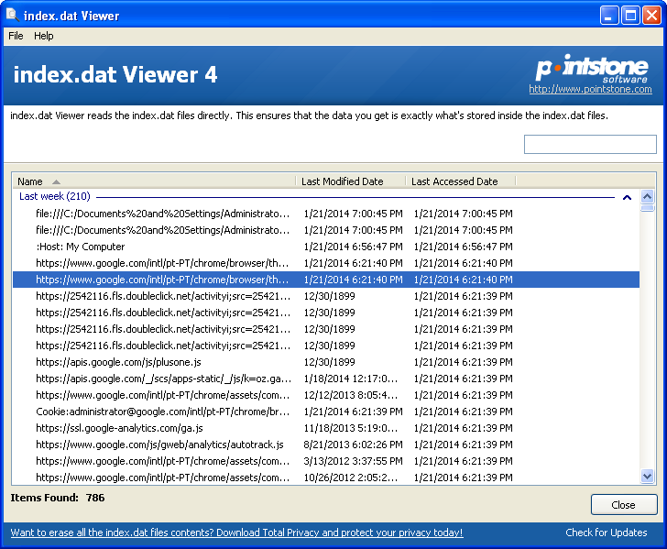Viewport: 667px width, 549px height.
Task: Sort by the Name column header
Action: 154,181
